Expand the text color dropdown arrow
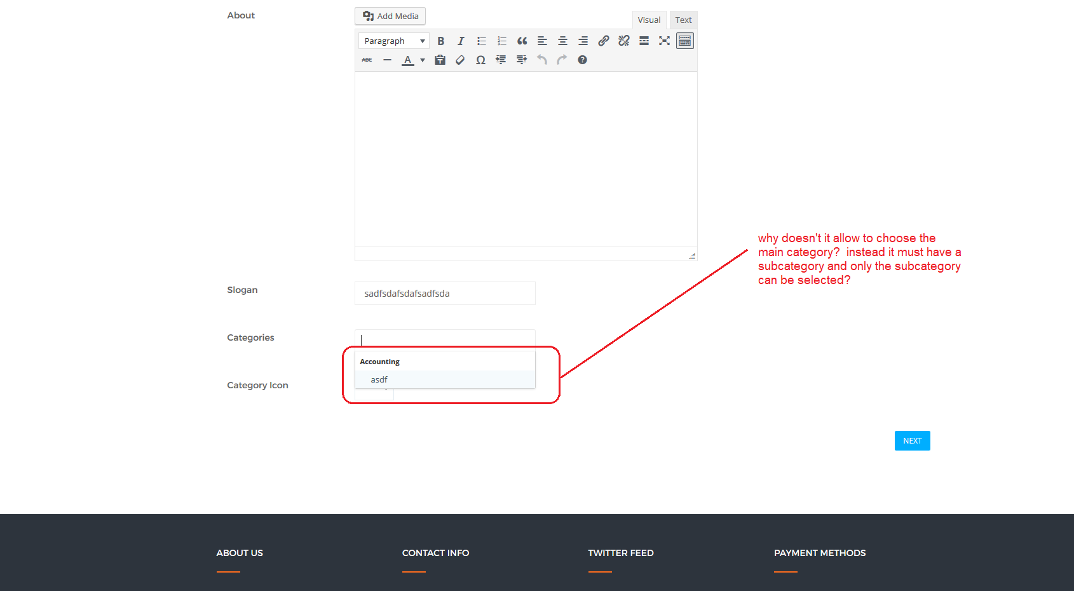Viewport: 1074px width, 591px height. (x=423, y=60)
